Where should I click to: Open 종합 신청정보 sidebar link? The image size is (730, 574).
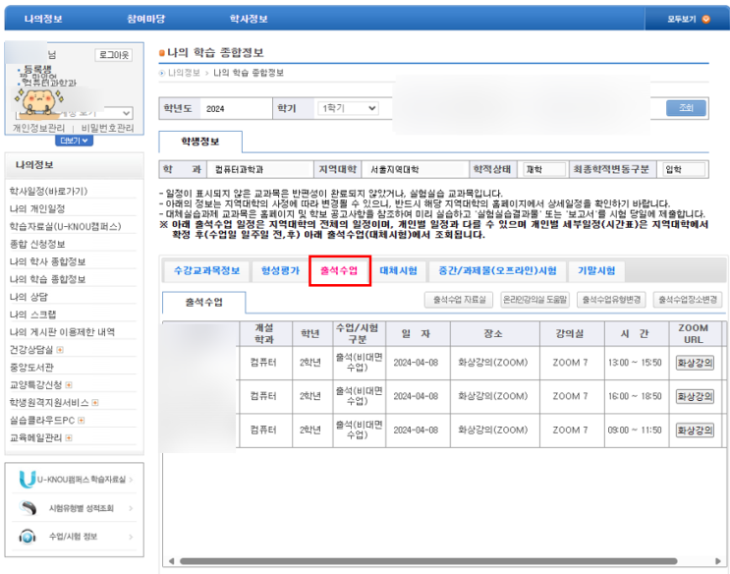(37, 244)
